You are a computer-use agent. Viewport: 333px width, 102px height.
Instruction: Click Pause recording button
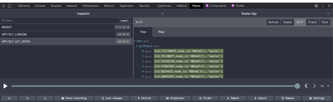[74, 98]
